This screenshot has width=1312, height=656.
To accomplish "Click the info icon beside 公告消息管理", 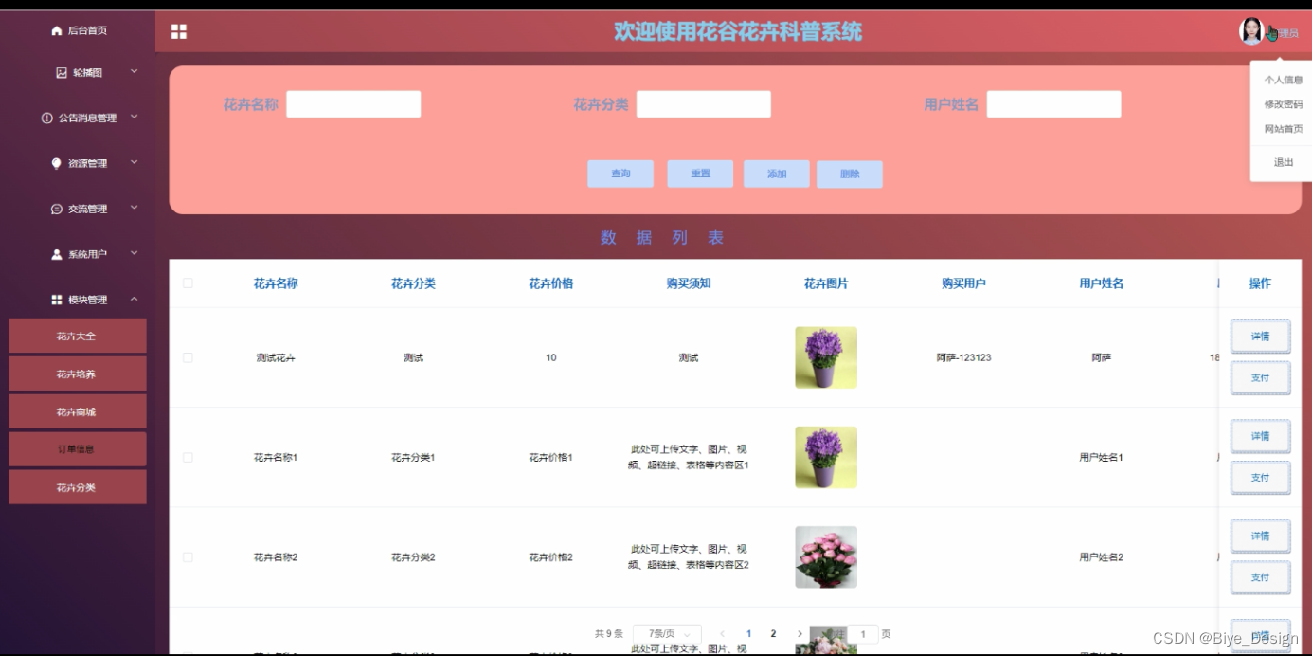I will click(x=47, y=118).
